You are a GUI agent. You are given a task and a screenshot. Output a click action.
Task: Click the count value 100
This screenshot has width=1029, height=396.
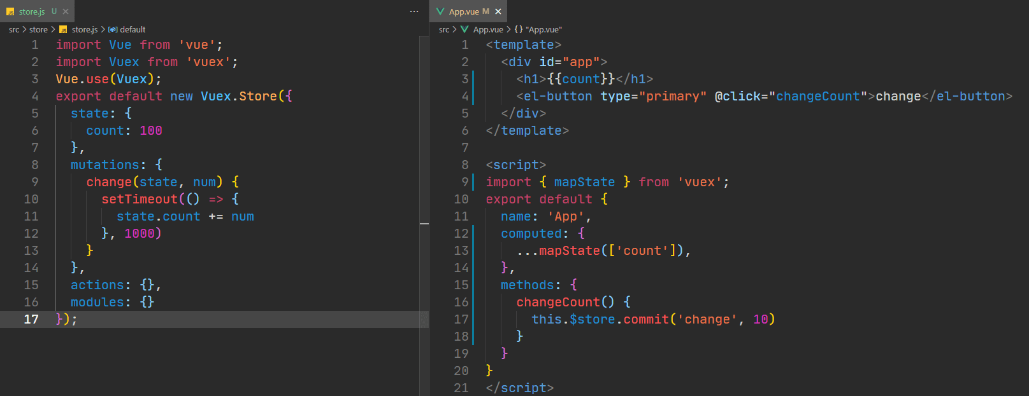[151, 131]
